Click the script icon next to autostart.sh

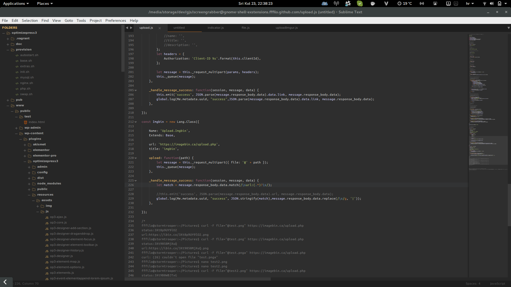(17, 55)
